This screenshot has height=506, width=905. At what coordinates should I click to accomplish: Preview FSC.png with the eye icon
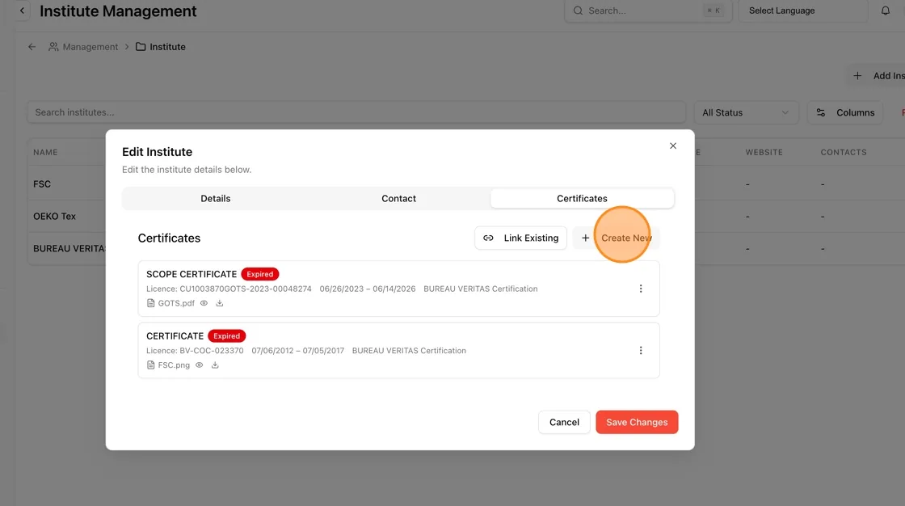pyautogui.click(x=199, y=365)
